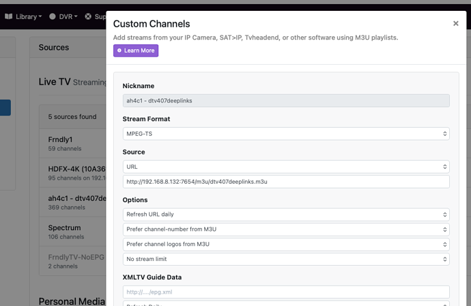471x306 pixels.
Task: Select the ah4c1 source with 369 channels
Action: (72, 203)
